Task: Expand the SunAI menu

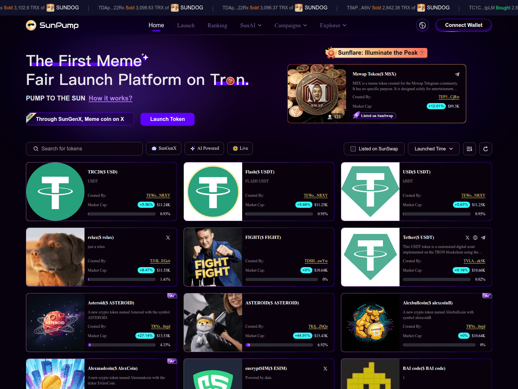Action: 251,25
